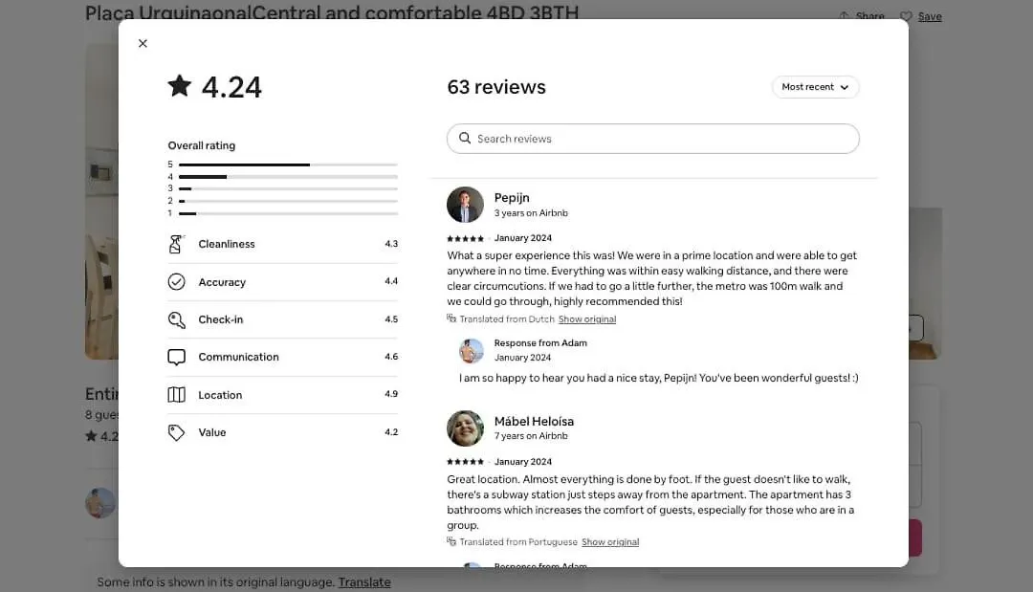Screen dimensions: 1033x592
Task: Click the Location map icon
Action: pyautogui.click(x=177, y=394)
